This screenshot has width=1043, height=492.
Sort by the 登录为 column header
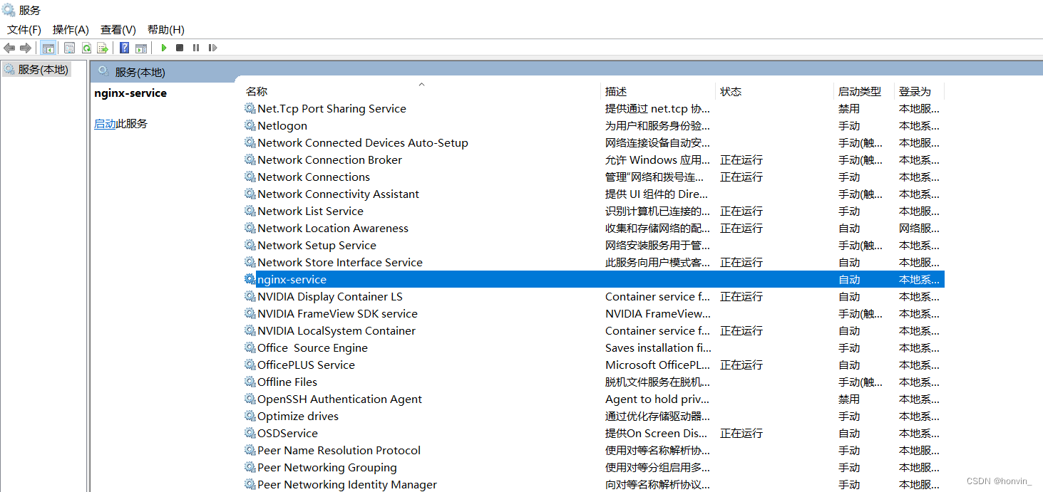915,91
